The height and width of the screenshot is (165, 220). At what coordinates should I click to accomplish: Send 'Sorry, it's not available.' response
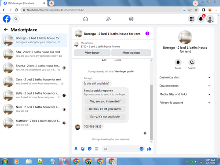coord(105,117)
